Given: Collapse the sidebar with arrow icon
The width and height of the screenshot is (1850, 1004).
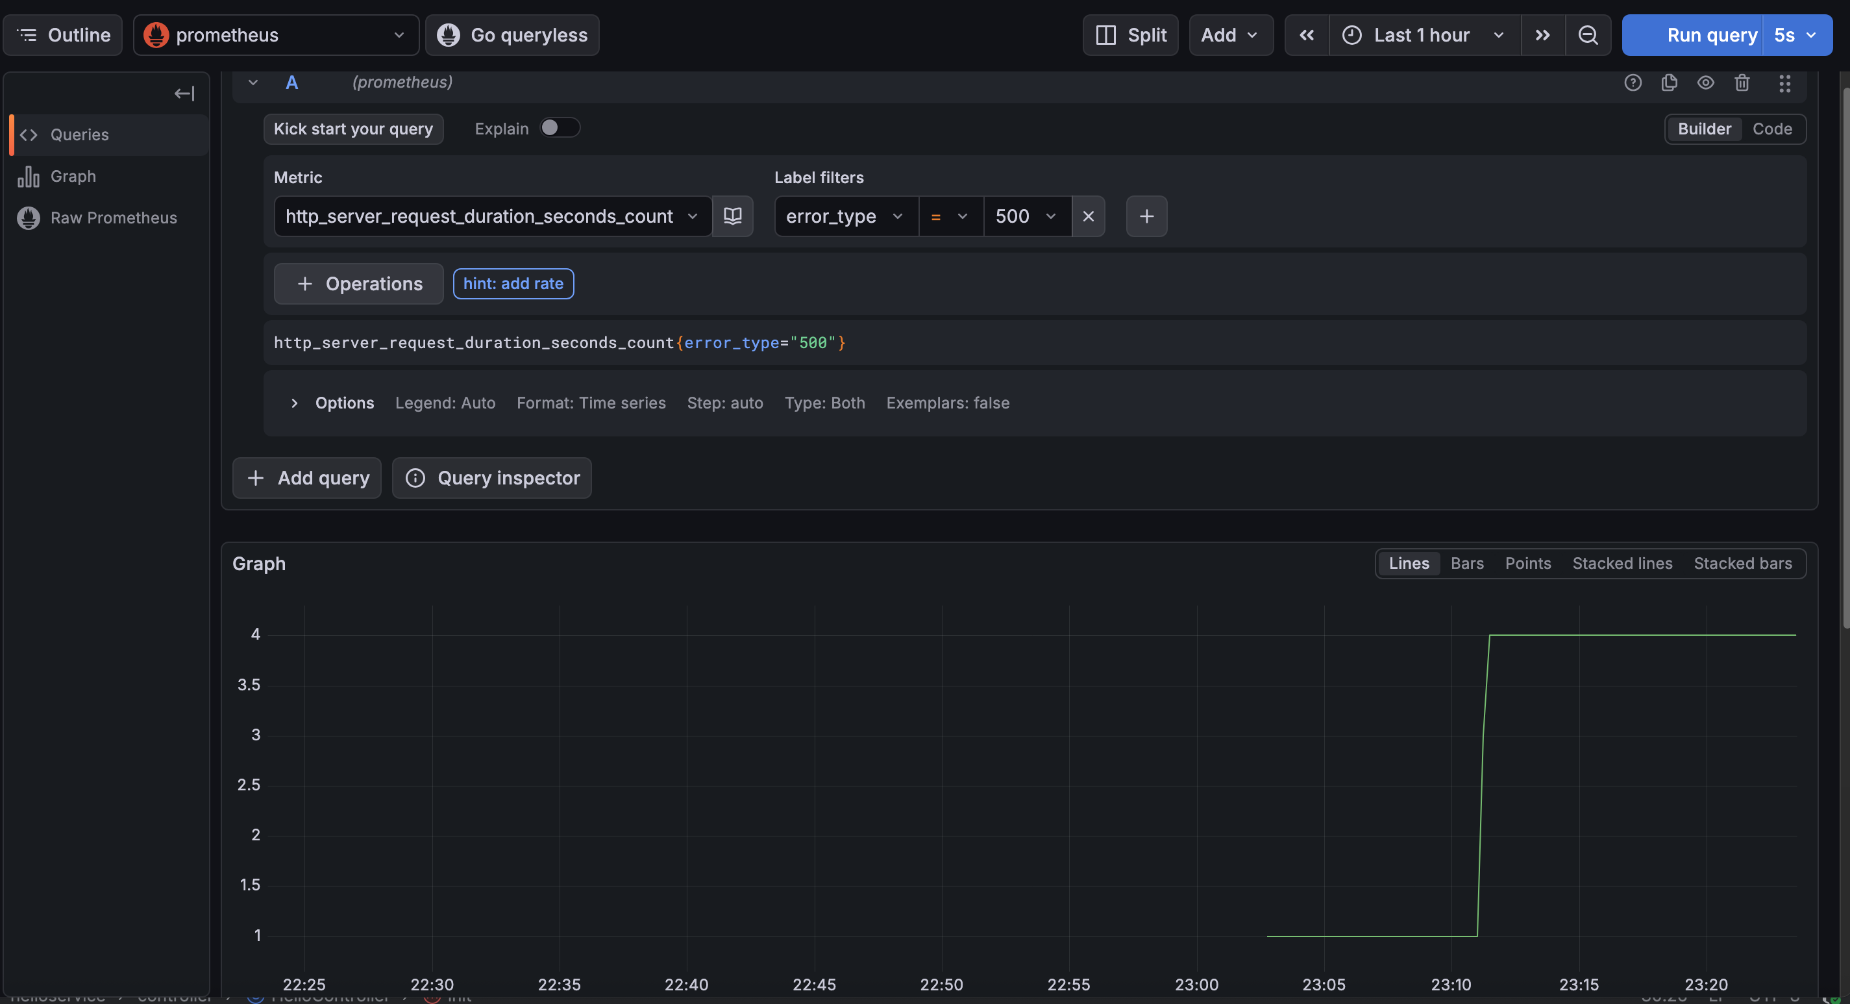Looking at the screenshot, I should click(x=184, y=94).
